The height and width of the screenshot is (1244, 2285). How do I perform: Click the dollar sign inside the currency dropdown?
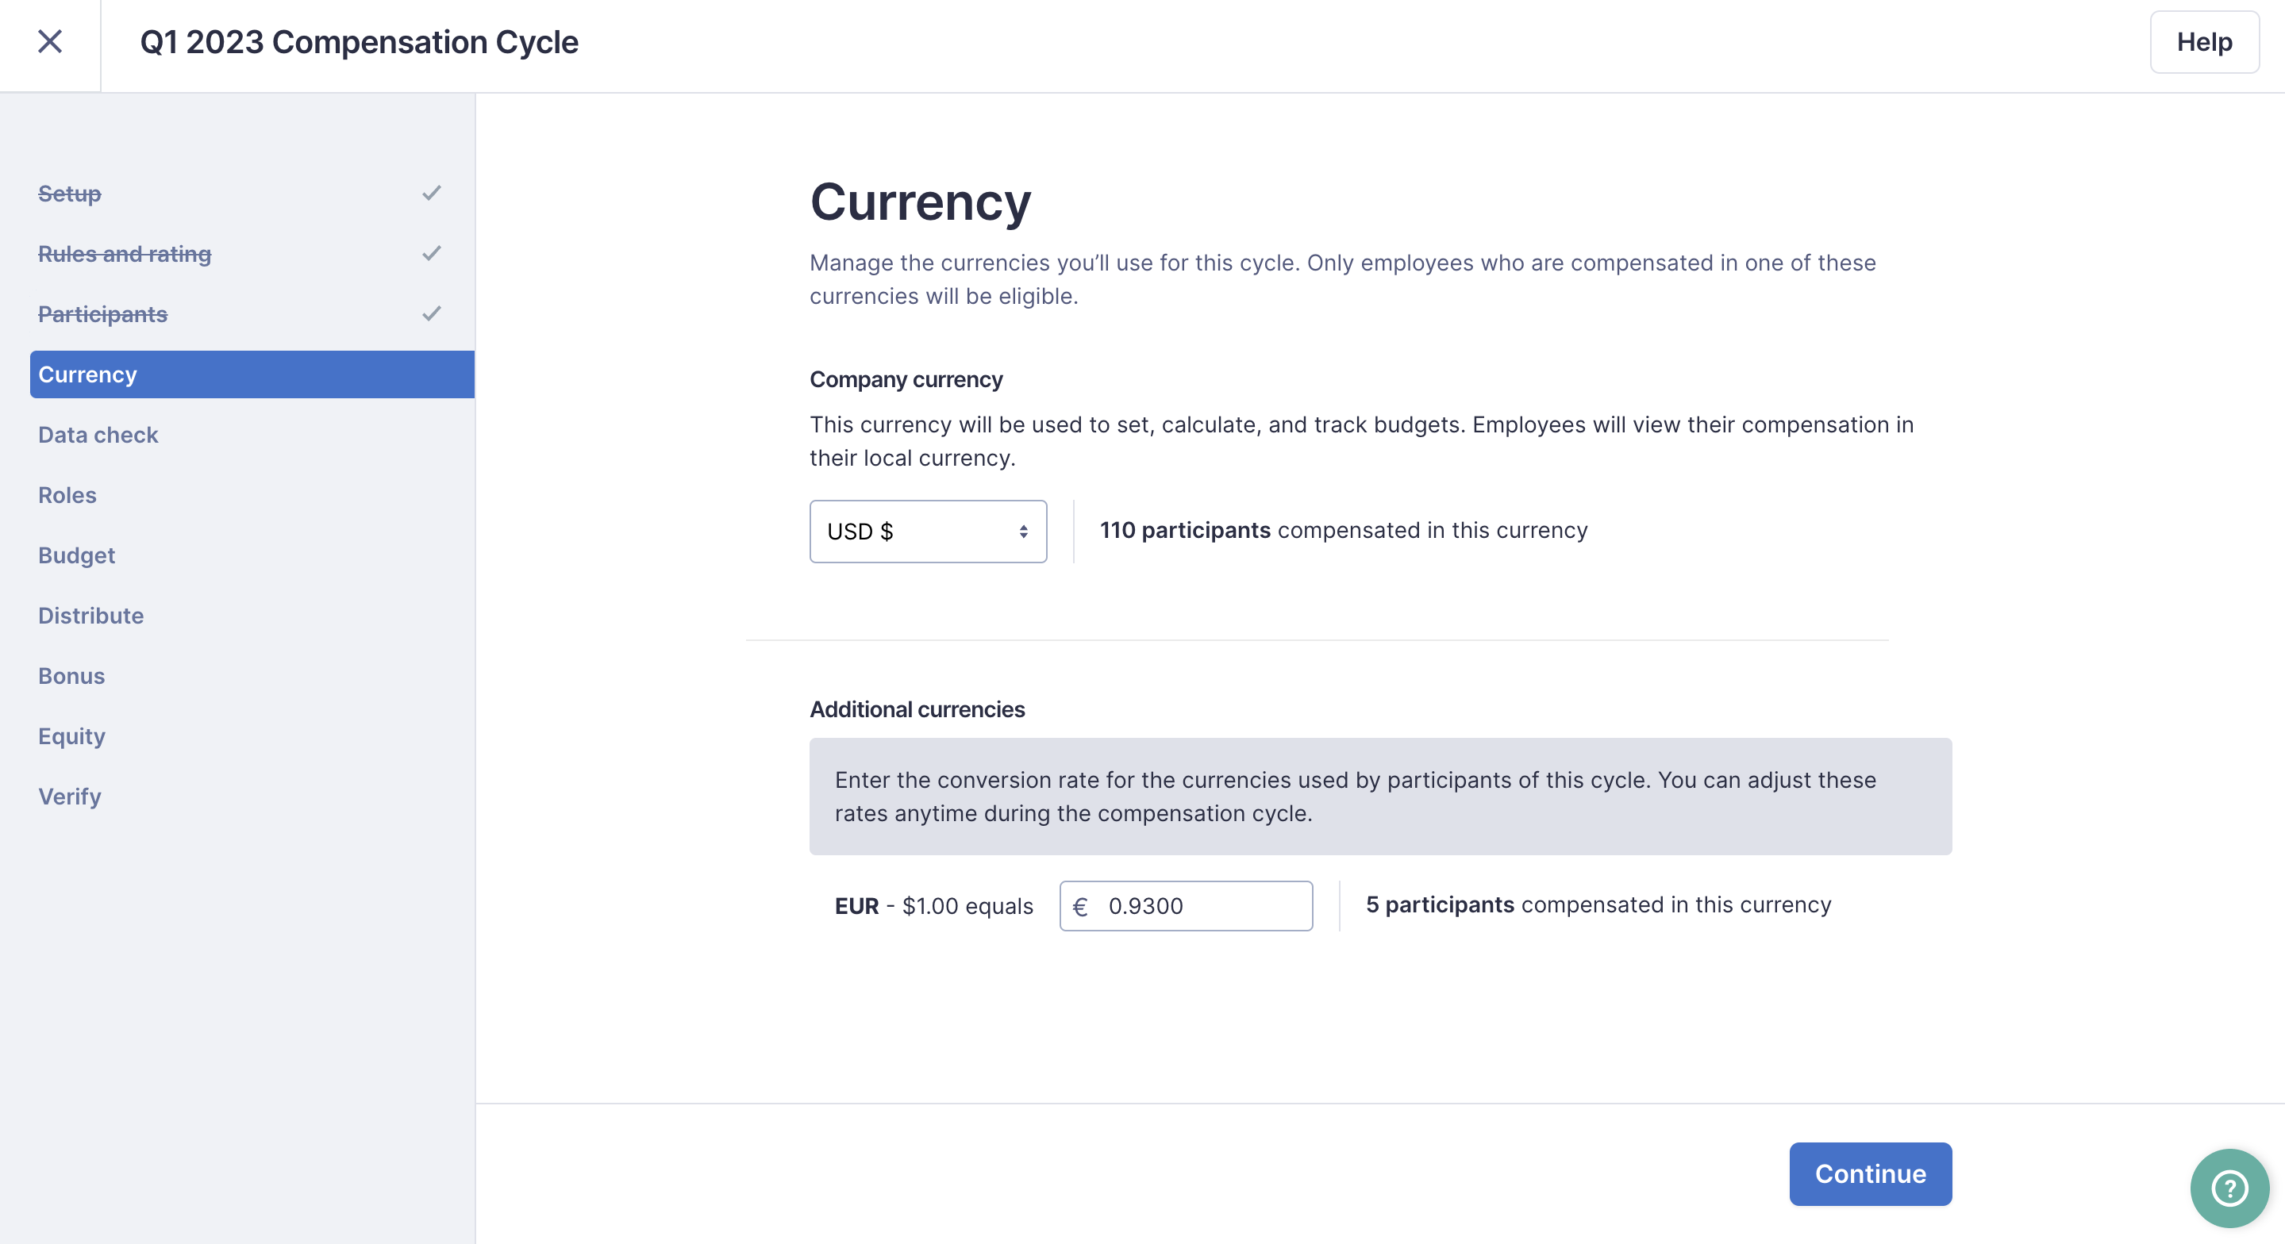coord(888,531)
